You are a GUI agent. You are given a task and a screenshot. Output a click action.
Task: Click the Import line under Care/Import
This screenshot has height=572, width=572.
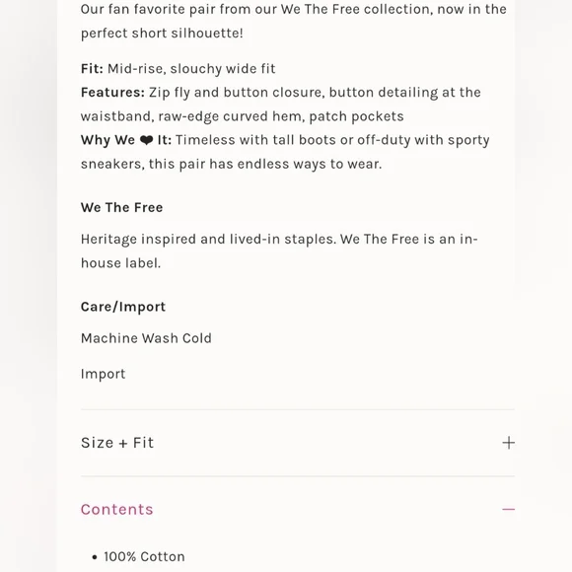pyautogui.click(x=104, y=374)
